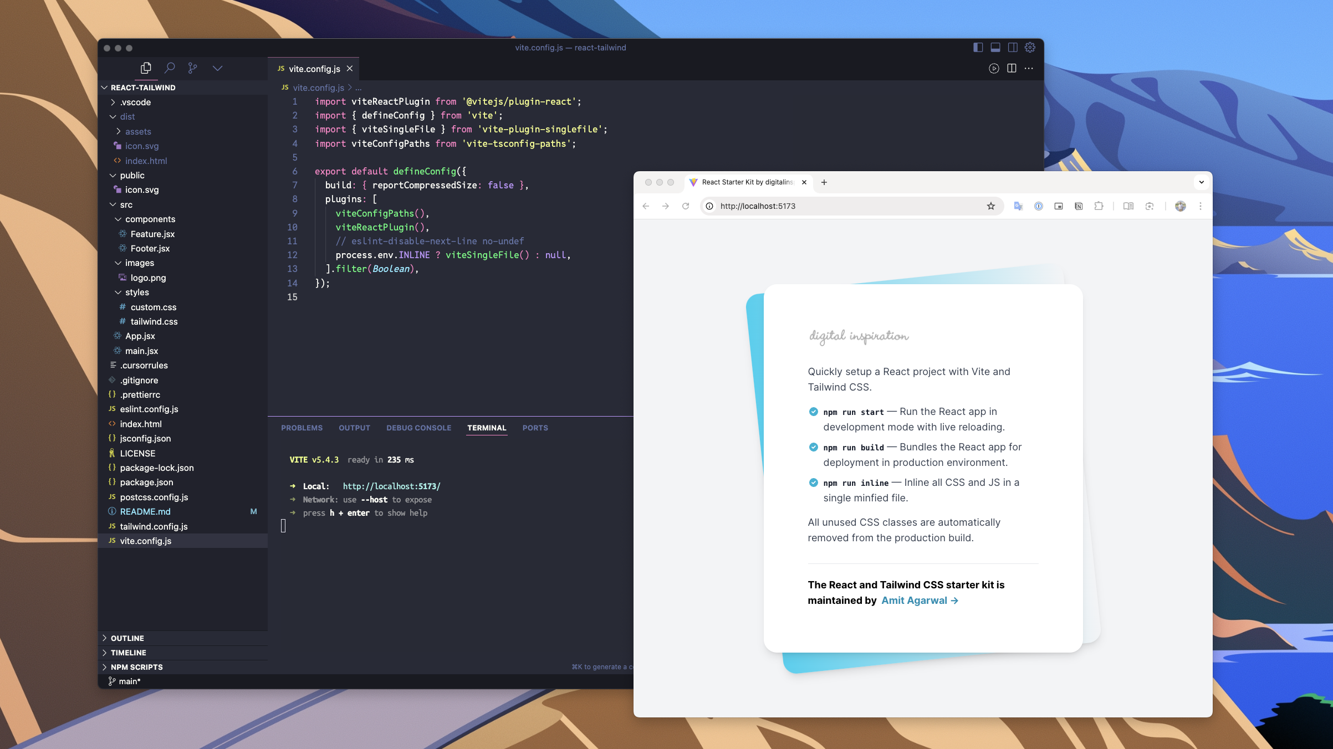
Task: Toggle the secondary sidebar layout icon
Action: [1013, 48]
